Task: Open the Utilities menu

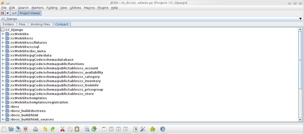Action: click(x=75, y=8)
